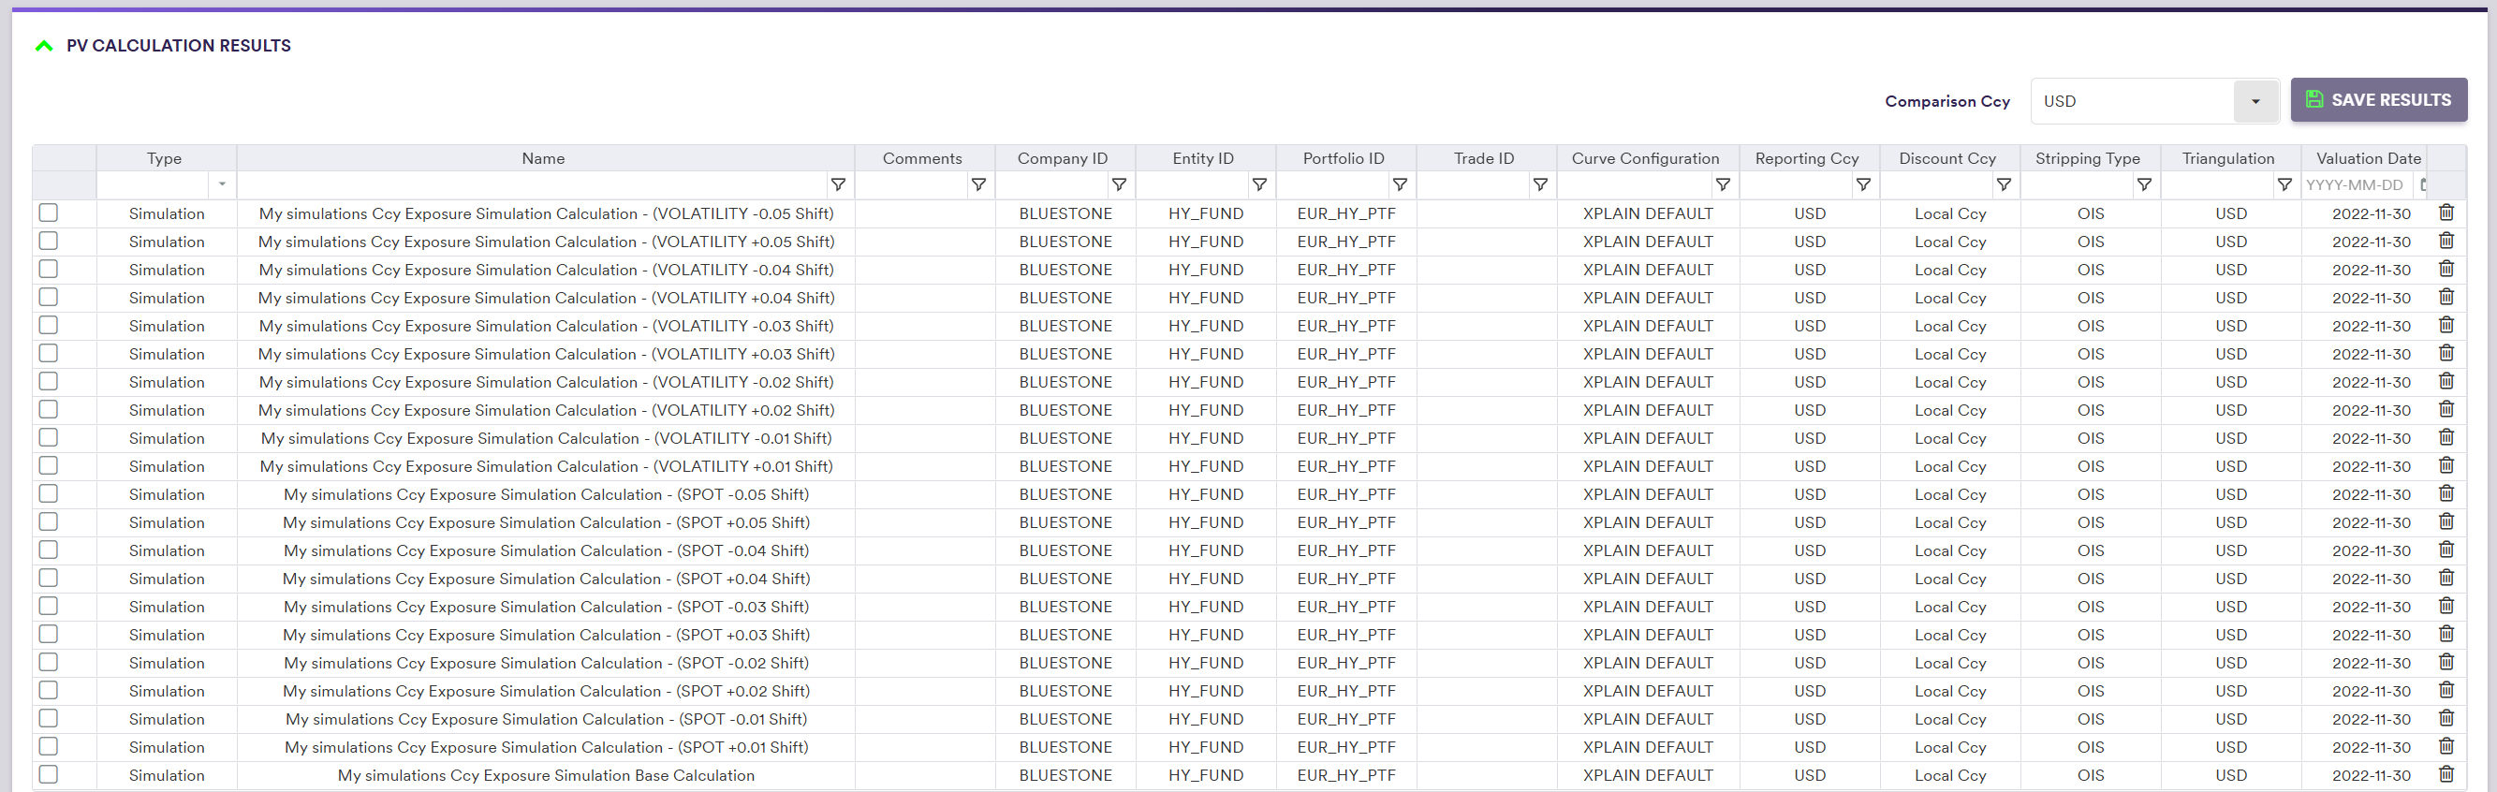The width and height of the screenshot is (2497, 792).
Task: Click the filter icon under Company ID
Action: (1119, 185)
